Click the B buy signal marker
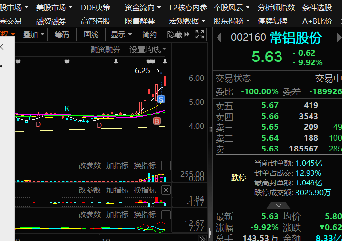Viewport: 342px width, 241px height. click(x=157, y=121)
